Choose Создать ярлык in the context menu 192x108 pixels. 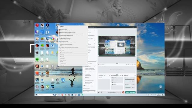coord(63,60)
